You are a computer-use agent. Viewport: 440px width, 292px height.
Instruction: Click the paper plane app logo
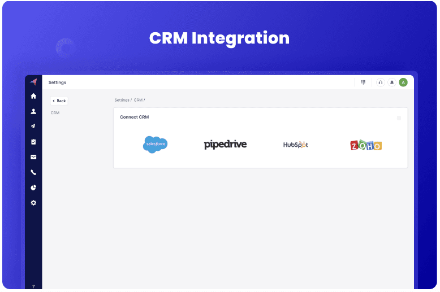point(33,82)
